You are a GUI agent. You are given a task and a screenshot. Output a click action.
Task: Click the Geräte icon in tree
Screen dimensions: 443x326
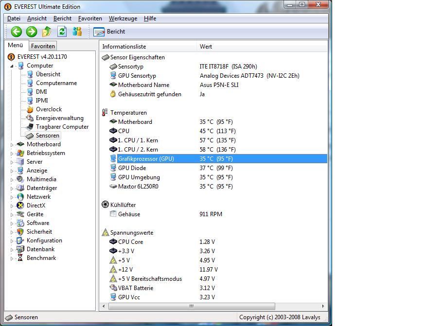[x=20, y=214]
